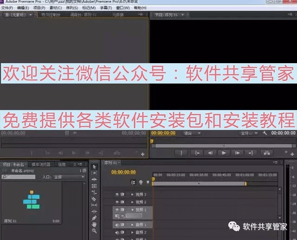Select the Rate Stretch tool
The width and height of the screenshot is (297, 240).
point(94,192)
